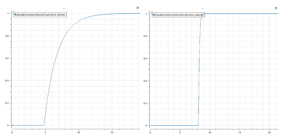
Task: Click the '15' x-axis tick on left plot
Action: pos(112,133)
